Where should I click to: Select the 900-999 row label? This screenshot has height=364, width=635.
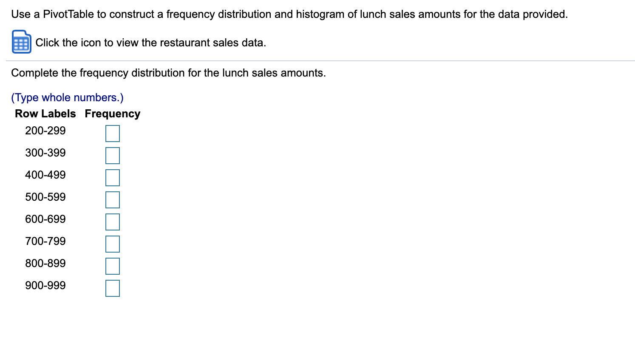click(x=45, y=286)
